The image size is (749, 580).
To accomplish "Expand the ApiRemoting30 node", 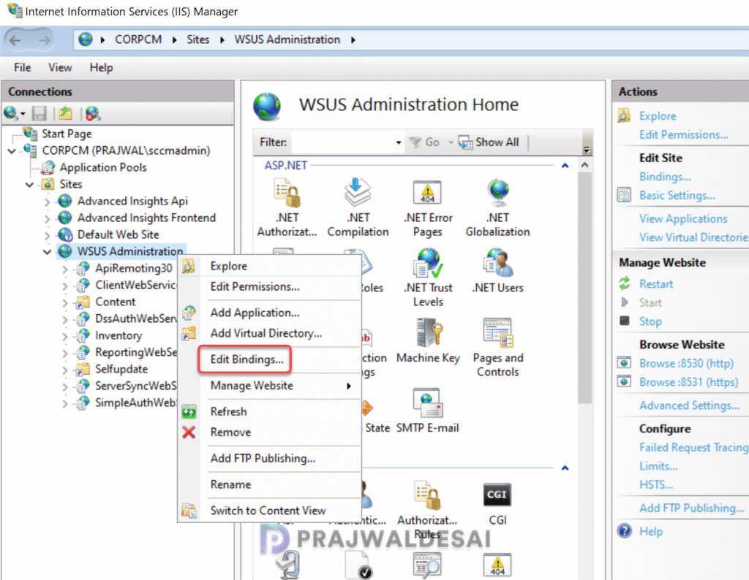I will (x=65, y=269).
